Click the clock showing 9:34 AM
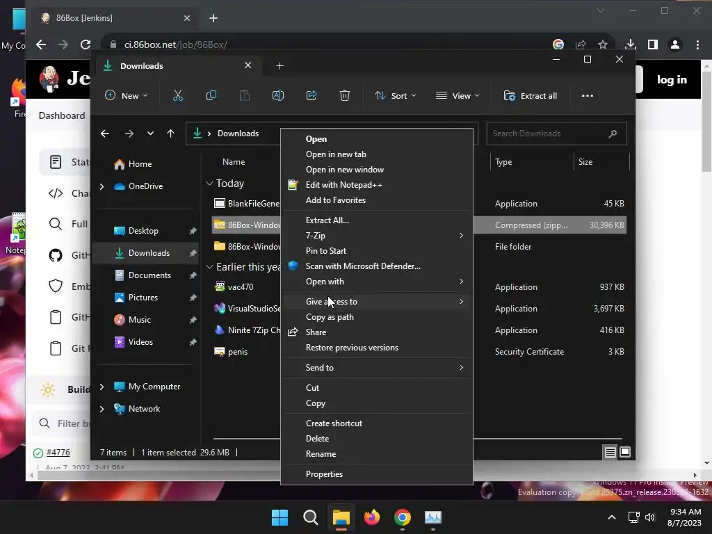This screenshot has height=534, width=712. coord(685,512)
